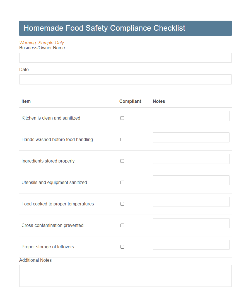Mark Food cooked to proper temperatures compliant
Screen dimensions: 251x308
[122, 204]
